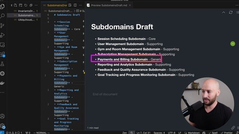Click the presenter webcam overlay
239x134 pixels.
208,104
